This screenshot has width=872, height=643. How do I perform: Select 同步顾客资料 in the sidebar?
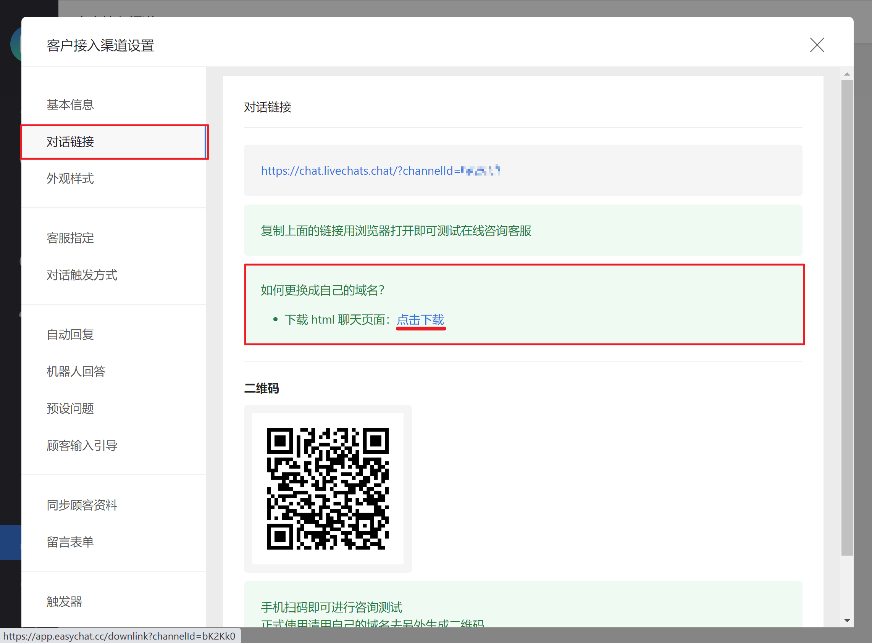(82, 505)
